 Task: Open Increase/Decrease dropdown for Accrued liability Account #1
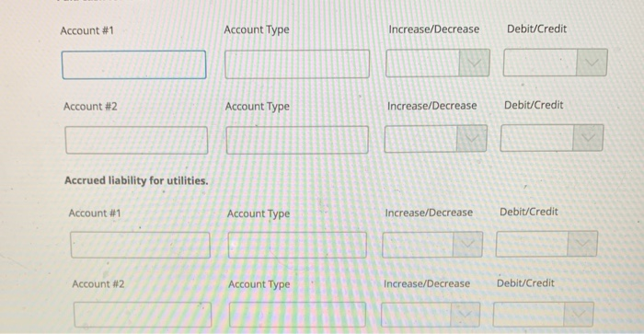[432, 245]
